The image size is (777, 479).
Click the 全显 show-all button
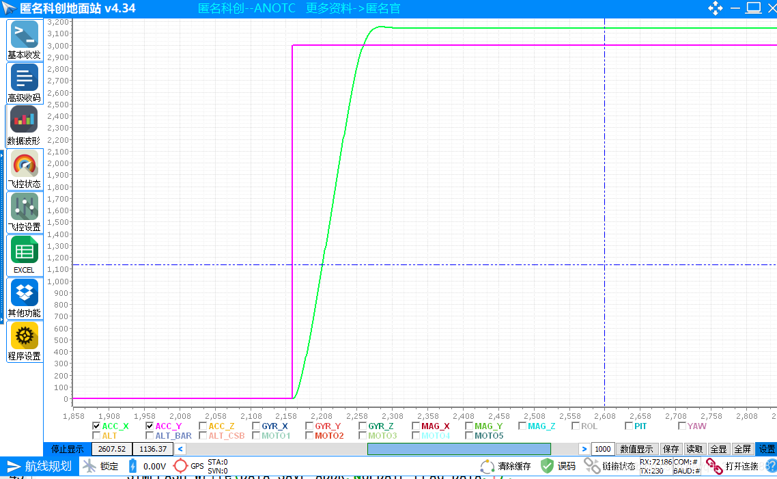pyautogui.click(x=718, y=449)
